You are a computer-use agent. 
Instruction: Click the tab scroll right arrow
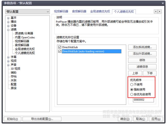(160, 11)
